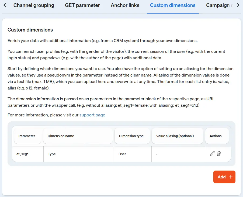Click the Actions column header
The image size is (243, 197).
click(216, 136)
